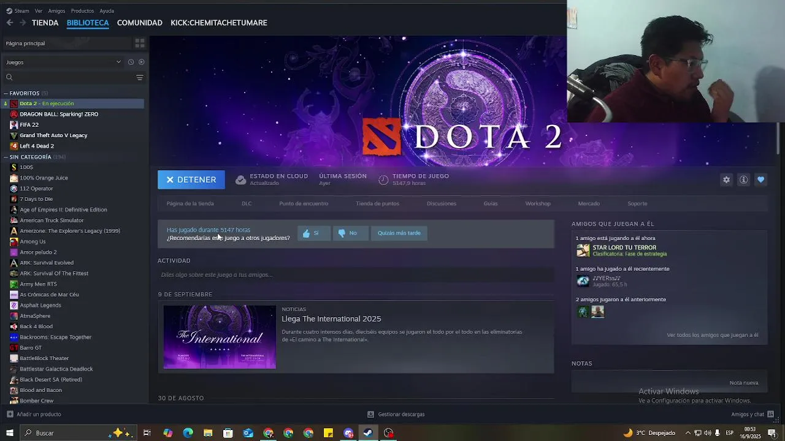Open the DLC link
This screenshot has height=441, width=785.
coord(247,203)
